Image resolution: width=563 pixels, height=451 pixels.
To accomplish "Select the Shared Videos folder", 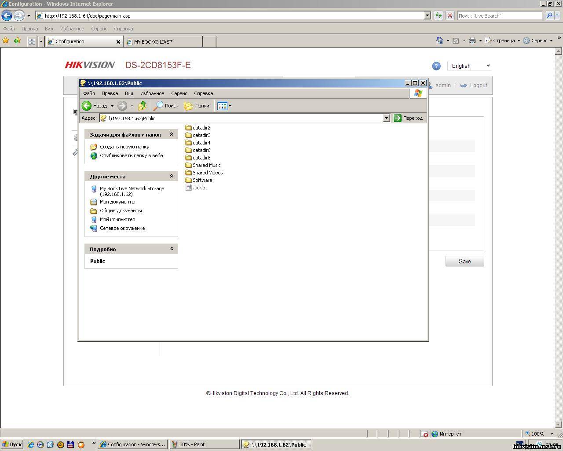I will [204, 173].
